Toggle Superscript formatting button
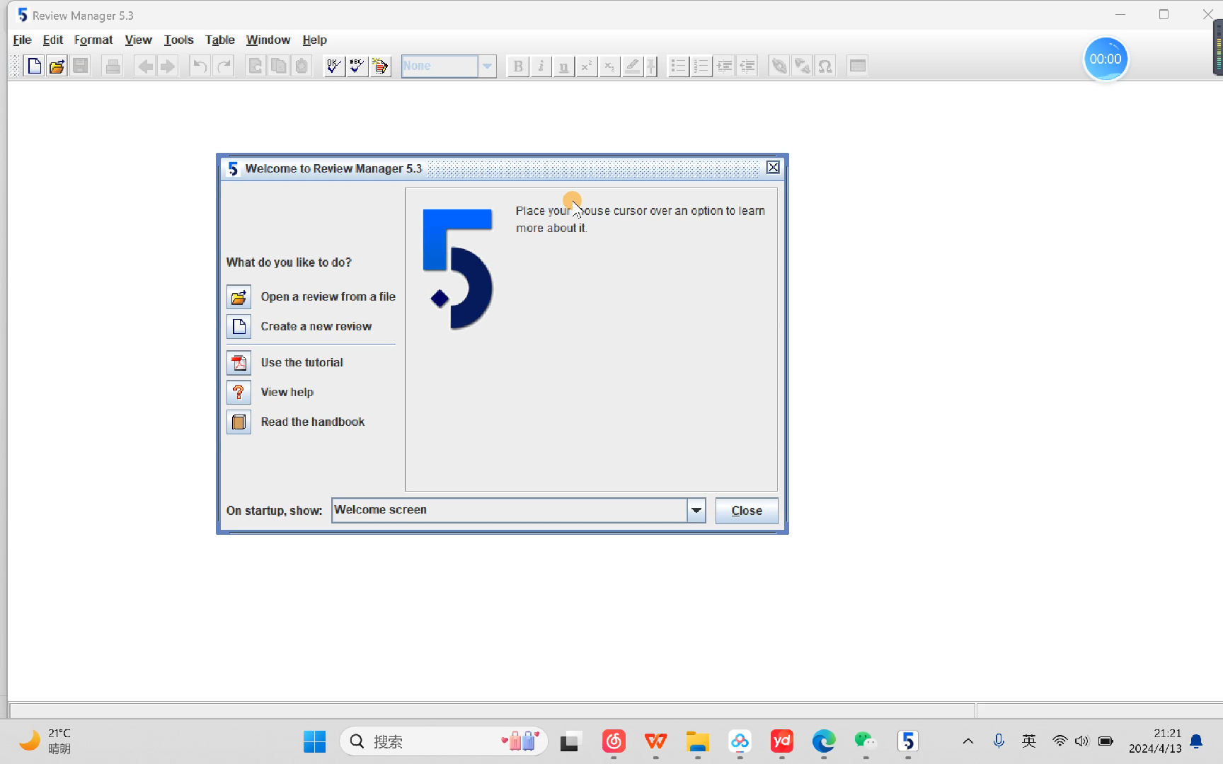Image resolution: width=1223 pixels, height=764 pixels. coord(587,66)
